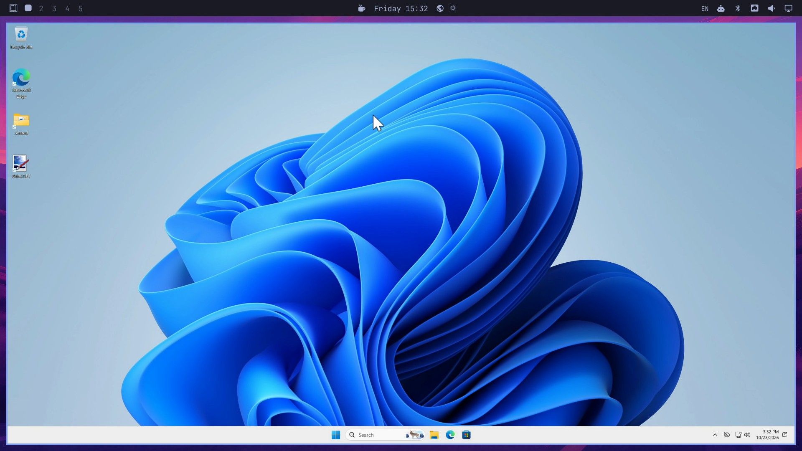Switch to workspace 5 in top bar
Image resolution: width=802 pixels, height=451 pixels.
click(81, 8)
